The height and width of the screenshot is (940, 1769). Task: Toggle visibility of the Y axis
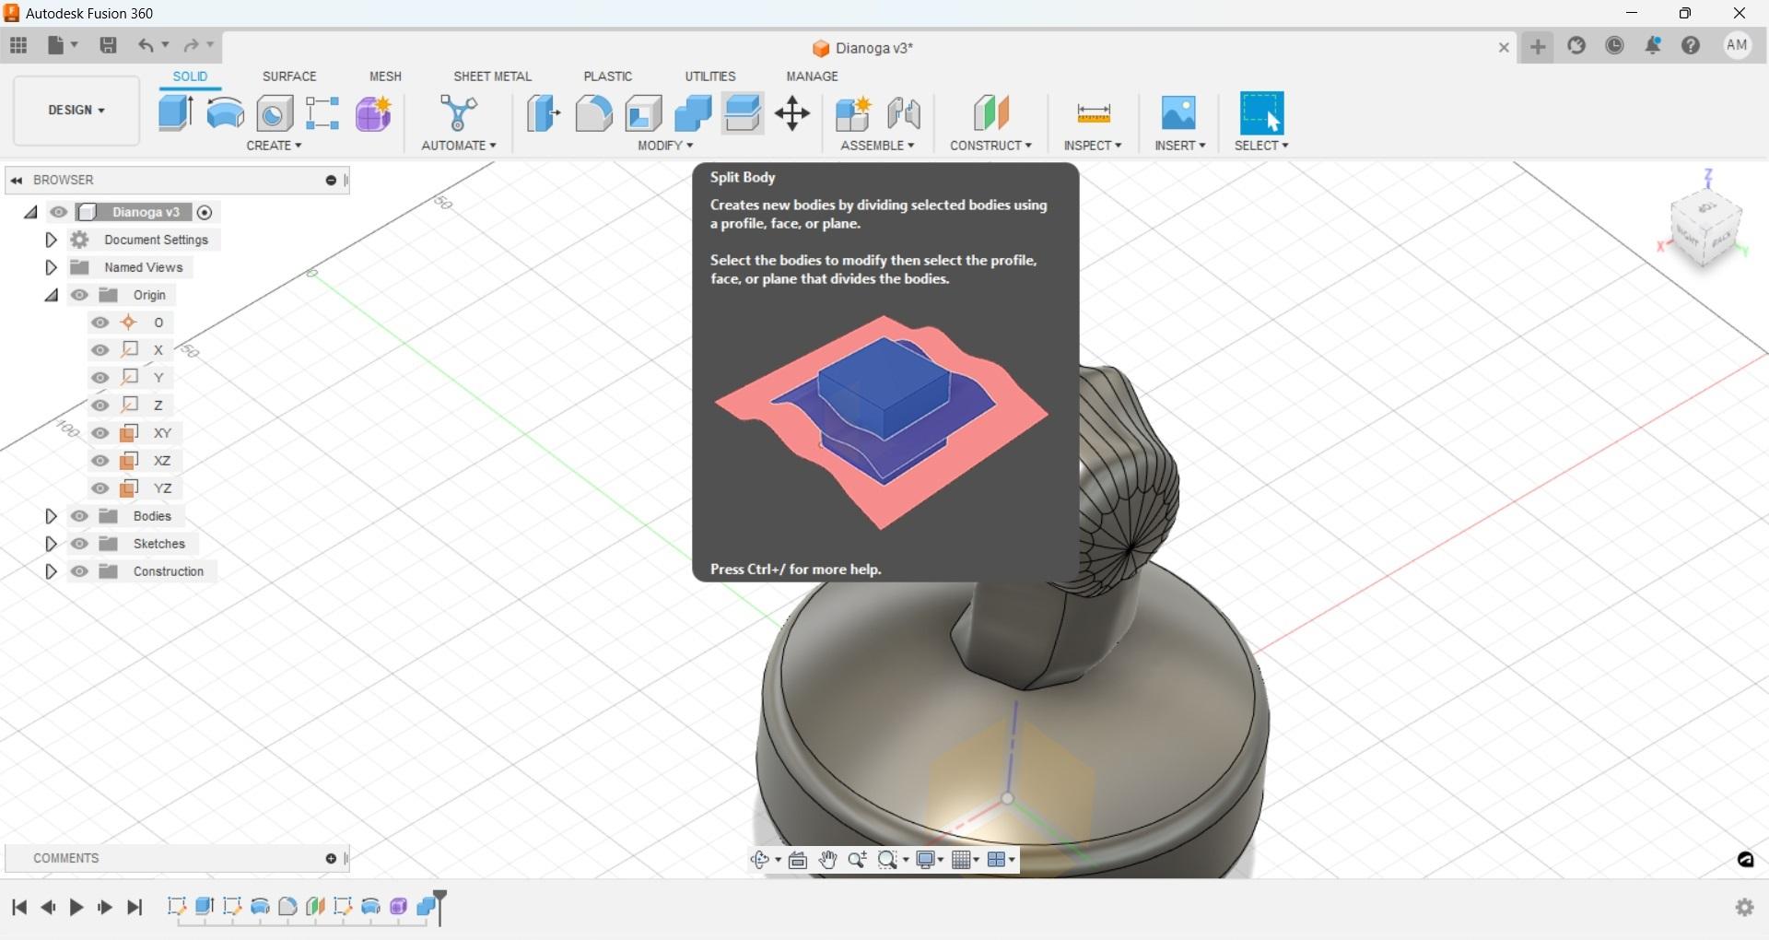[x=100, y=378]
